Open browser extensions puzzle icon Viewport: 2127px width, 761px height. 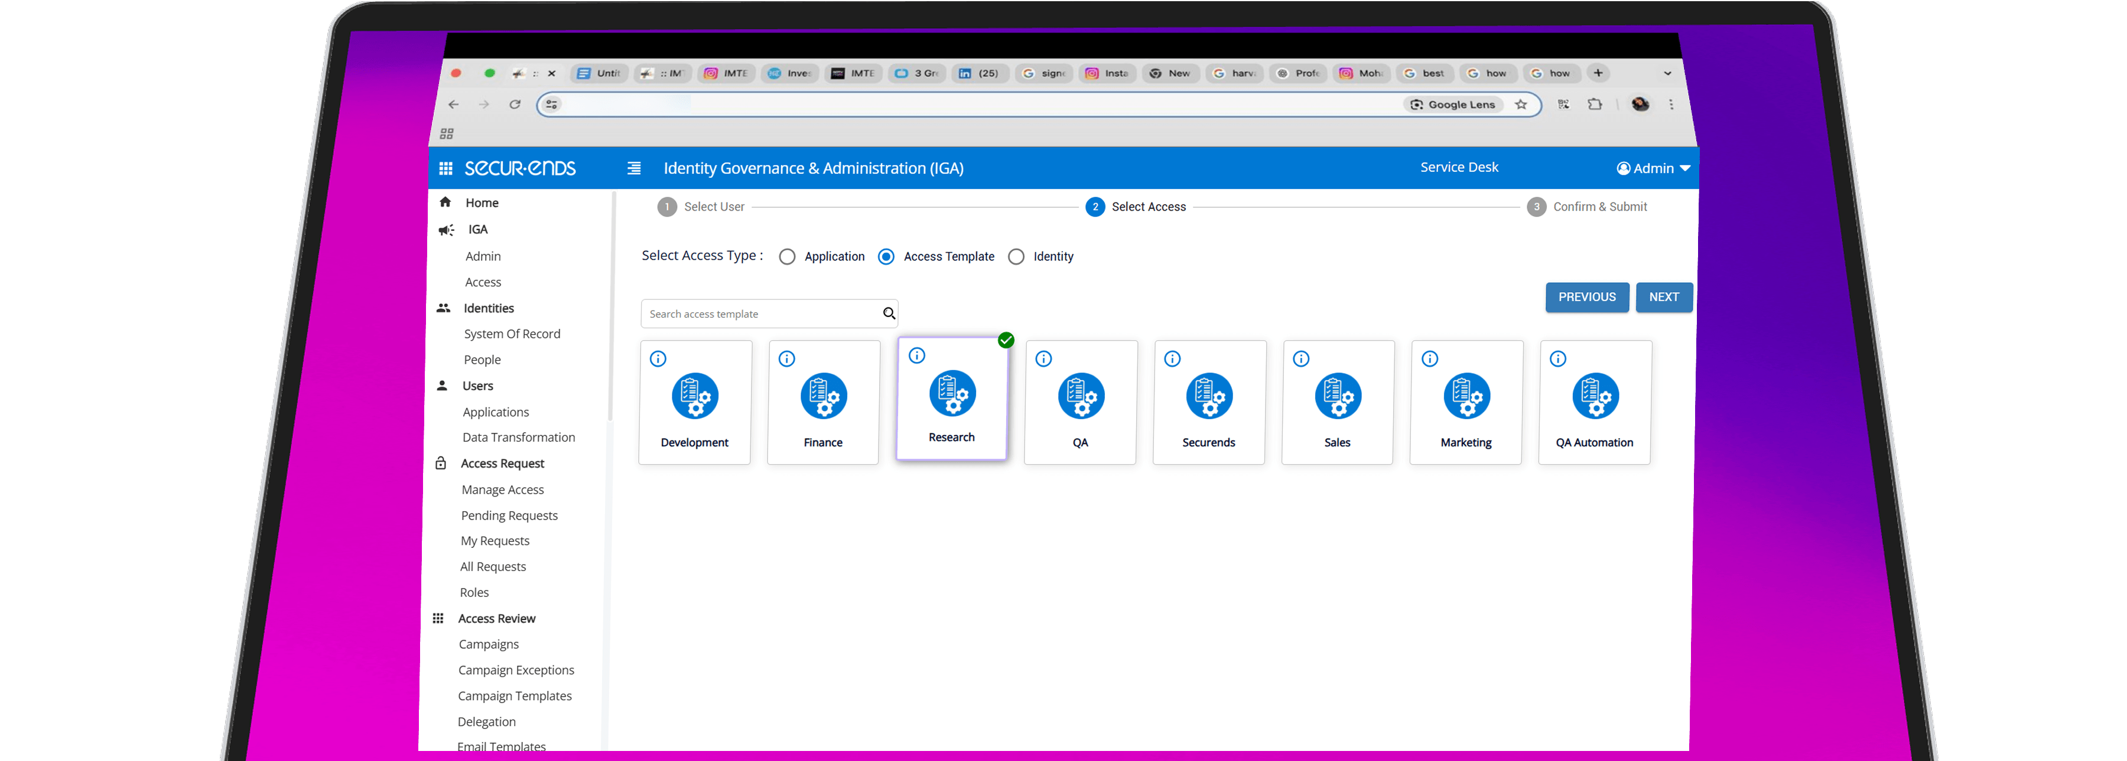(x=1595, y=104)
